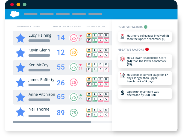The image size is (185, 139).
Task: Click the red Negative Factors indicator dot
Action: tap(147, 49)
